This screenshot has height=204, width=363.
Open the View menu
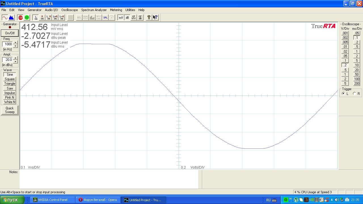[x=21, y=10]
